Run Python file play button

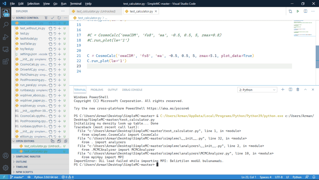[298, 11]
